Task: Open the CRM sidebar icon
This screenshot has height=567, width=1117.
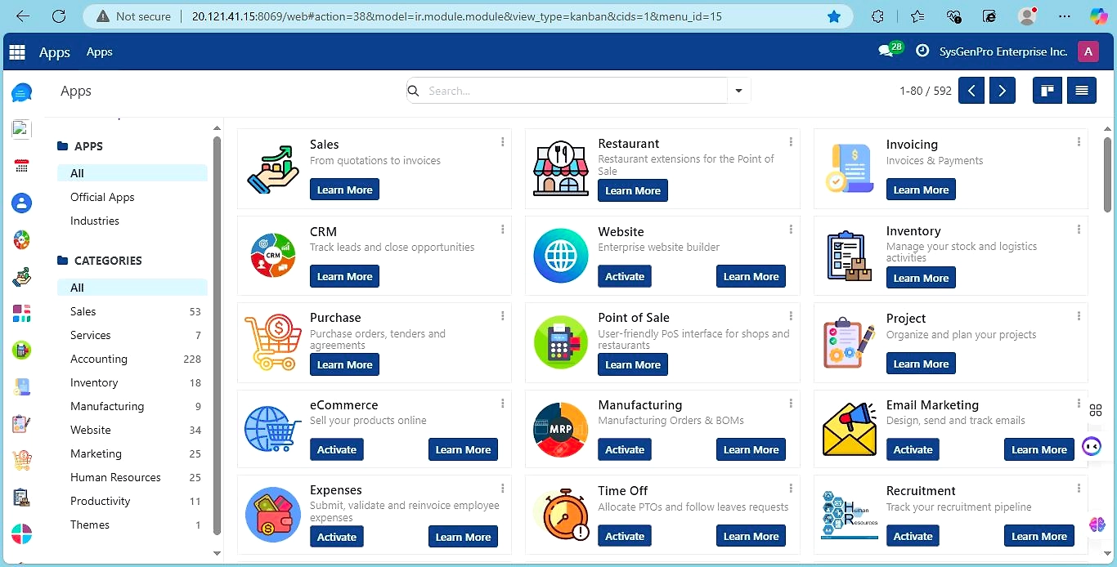Action: click(22, 239)
